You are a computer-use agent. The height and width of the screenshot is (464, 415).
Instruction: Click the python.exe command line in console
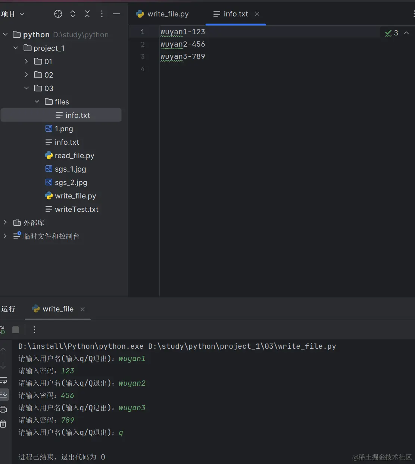click(177, 347)
